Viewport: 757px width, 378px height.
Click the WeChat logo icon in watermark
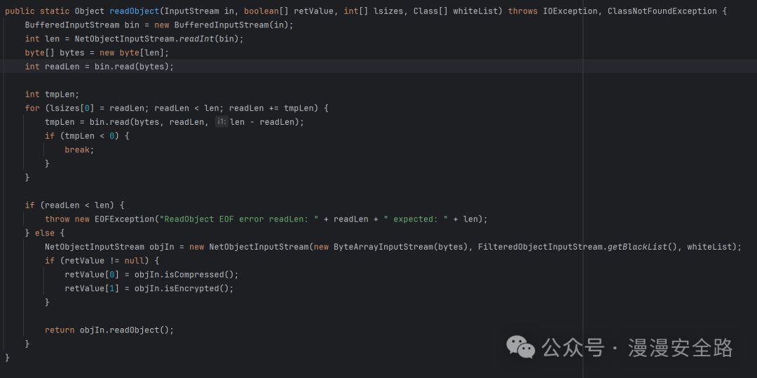click(521, 346)
